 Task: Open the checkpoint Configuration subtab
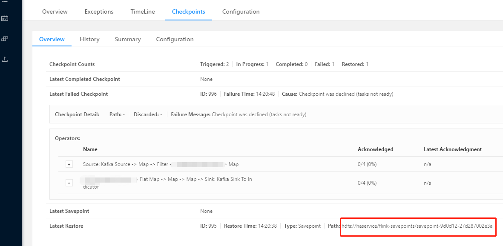click(175, 39)
